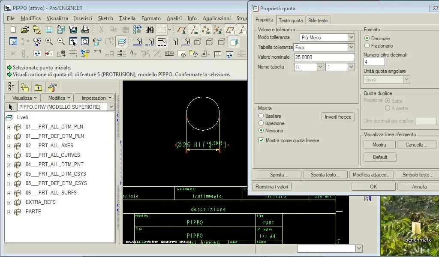Click the layers stack toolbar icon
439x257 pixels.
[x=122, y=42]
